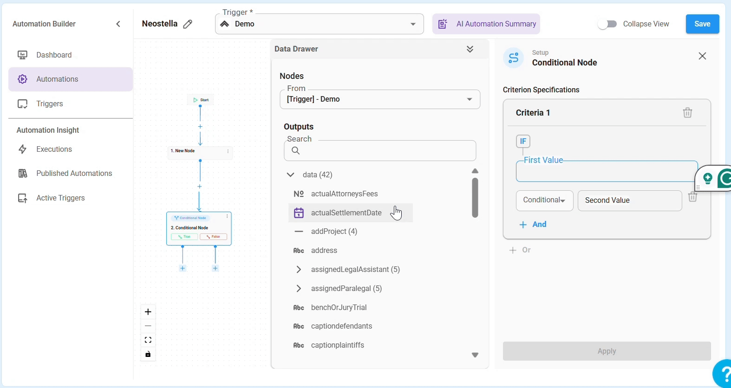731x388 pixels.
Task: Close the Conditional Node setup panel
Action: click(702, 56)
